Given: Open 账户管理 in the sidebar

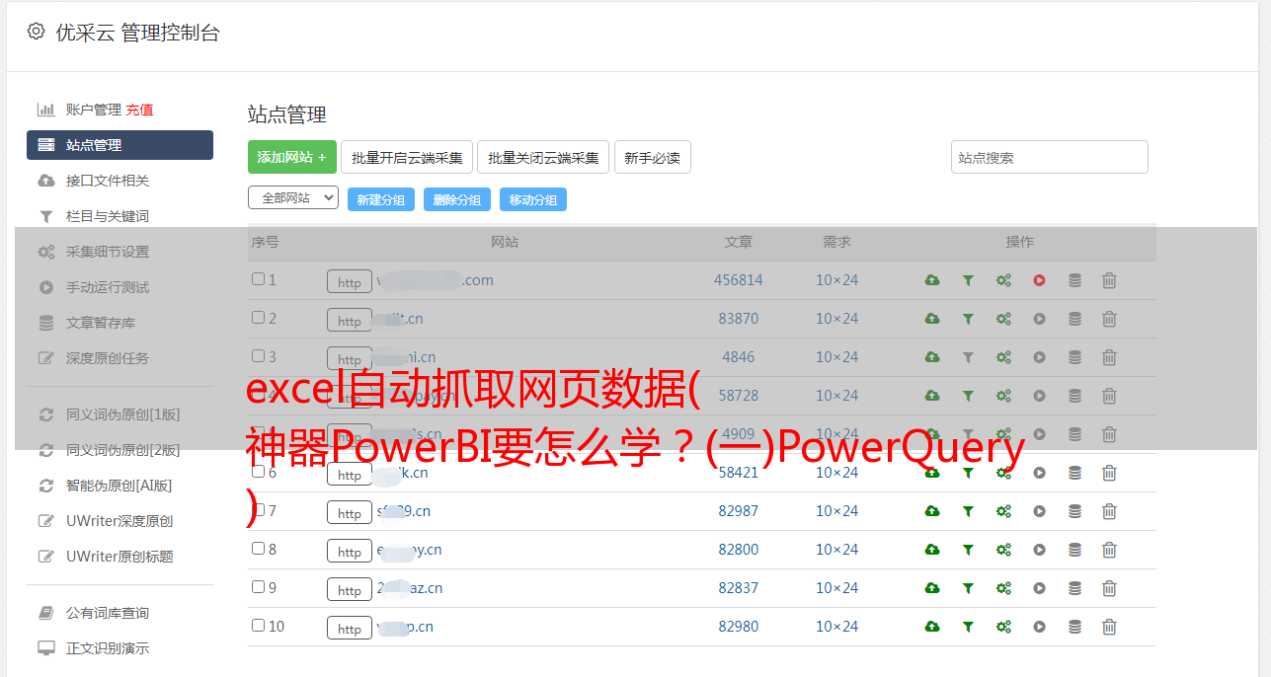Looking at the screenshot, I should pyautogui.click(x=94, y=110).
